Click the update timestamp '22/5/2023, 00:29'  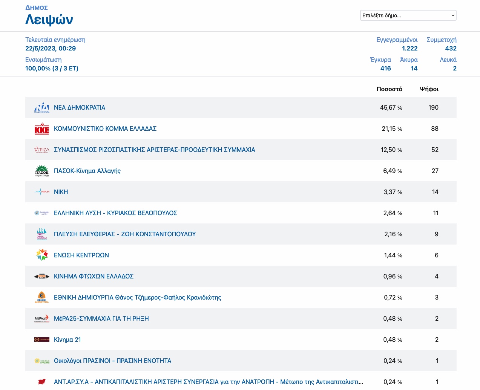(x=51, y=48)
